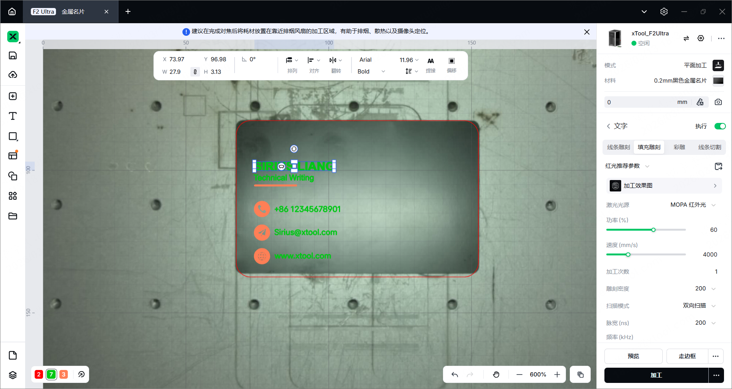
Task: Select green layer 7 color chip
Action: click(51, 375)
